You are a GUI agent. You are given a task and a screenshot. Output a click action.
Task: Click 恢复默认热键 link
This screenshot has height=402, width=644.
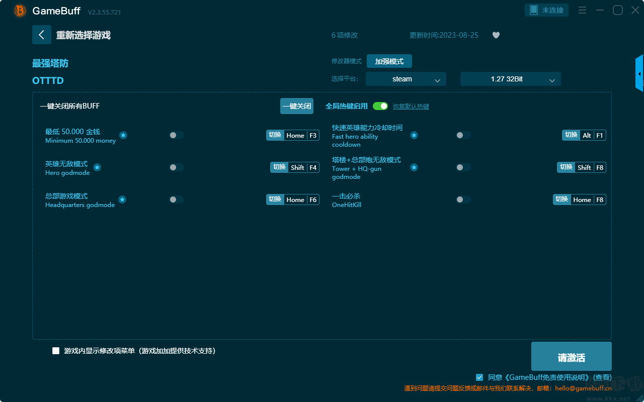411,107
